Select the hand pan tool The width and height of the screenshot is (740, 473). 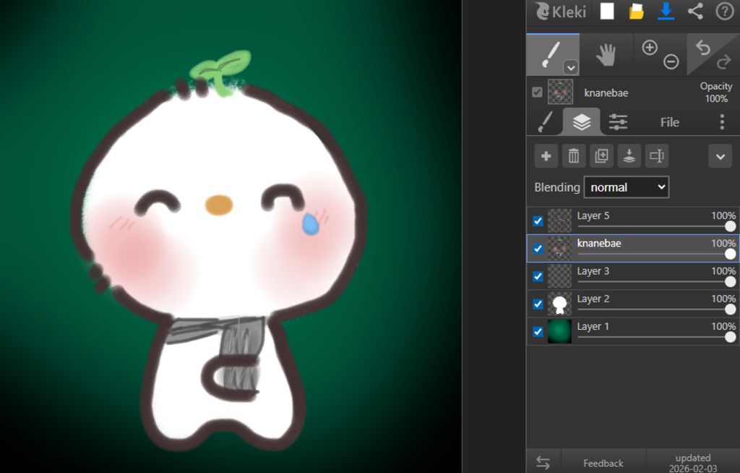pyautogui.click(x=606, y=55)
